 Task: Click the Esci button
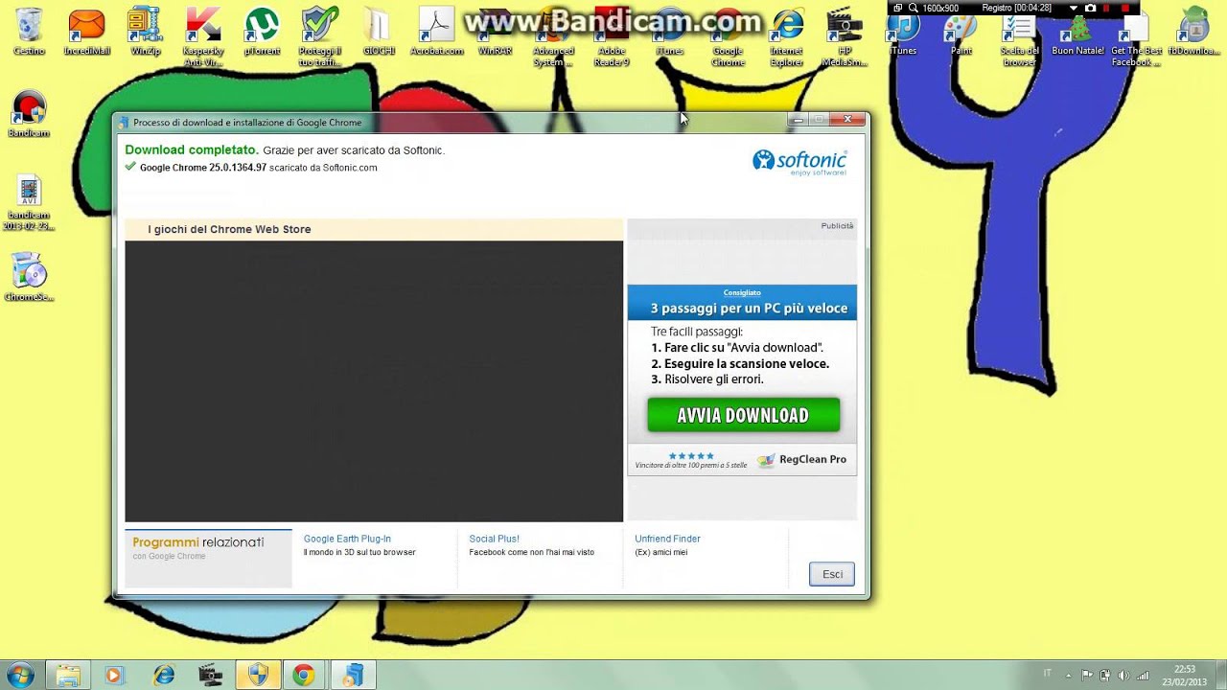(x=832, y=574)
